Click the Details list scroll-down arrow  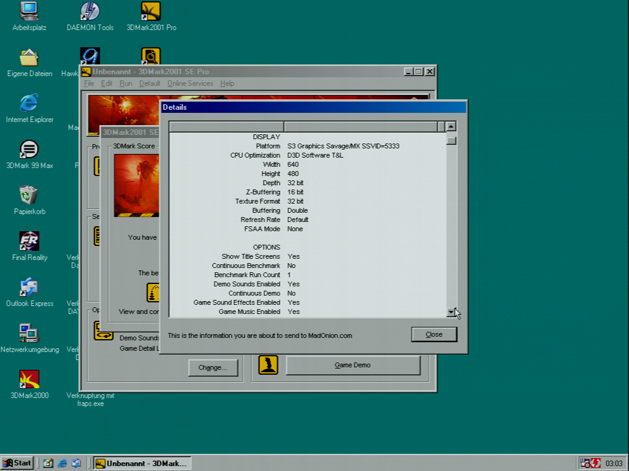click(x=451, y=312)
